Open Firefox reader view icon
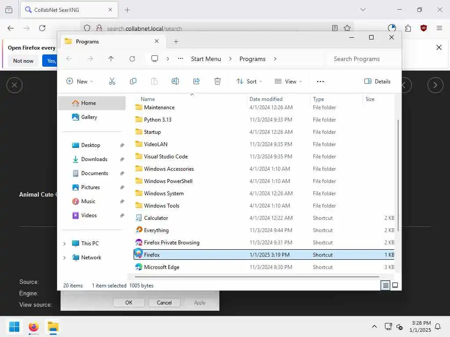The image size is (450, 337). (x=334, y=28)
